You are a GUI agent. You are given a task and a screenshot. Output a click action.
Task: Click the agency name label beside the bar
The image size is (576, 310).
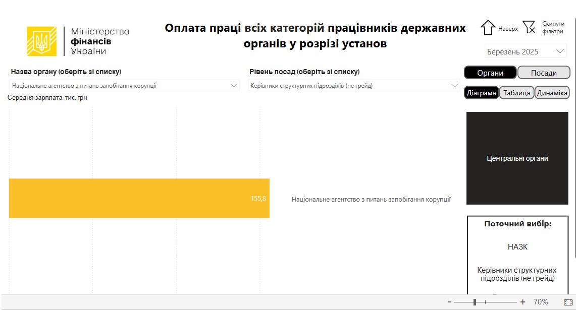371,200
